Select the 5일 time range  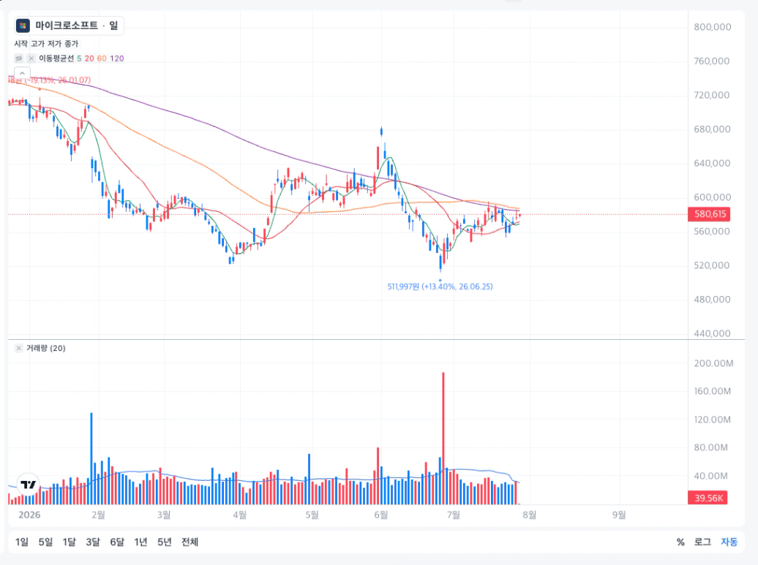point(45,542)
